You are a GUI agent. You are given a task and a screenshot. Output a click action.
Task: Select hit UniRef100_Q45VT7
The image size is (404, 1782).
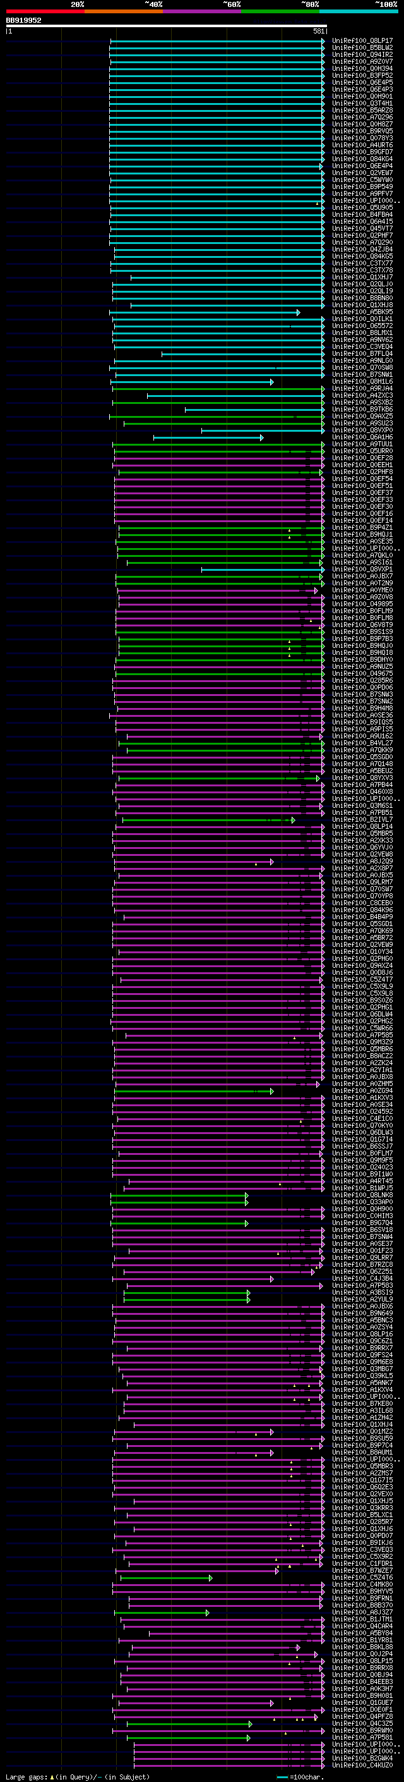362,228
